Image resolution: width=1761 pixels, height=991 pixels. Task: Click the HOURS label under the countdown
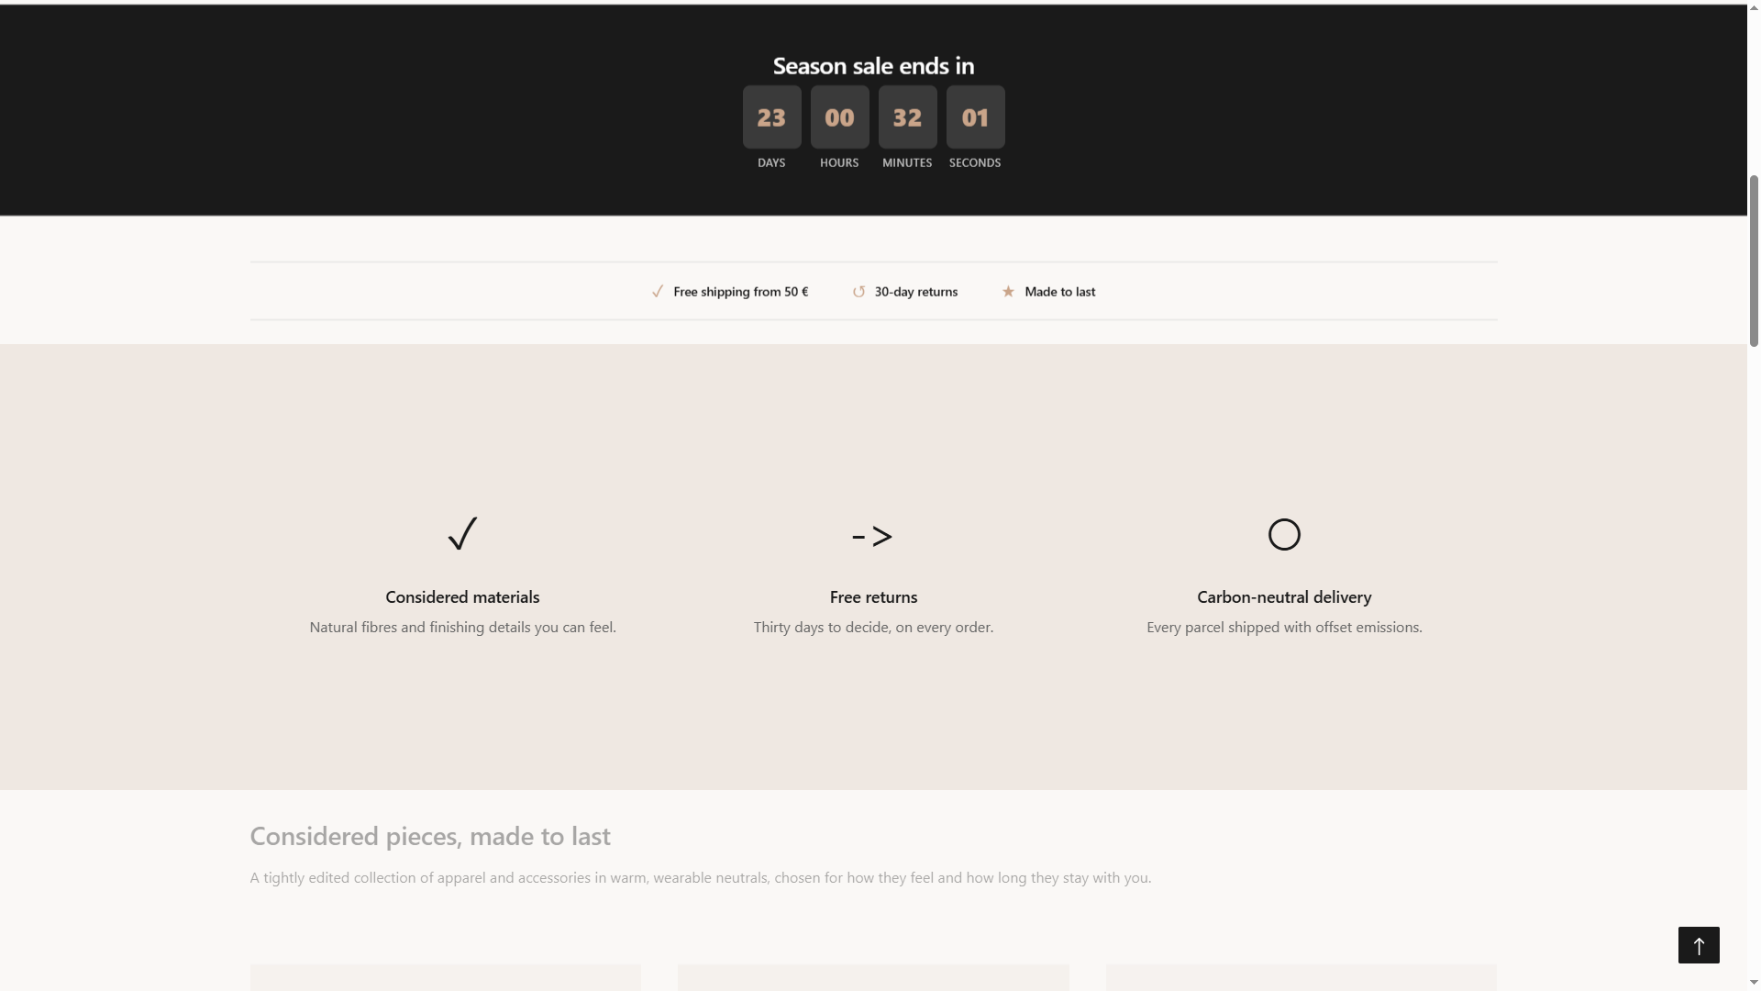pyautogui.click(x=839, y=162)
